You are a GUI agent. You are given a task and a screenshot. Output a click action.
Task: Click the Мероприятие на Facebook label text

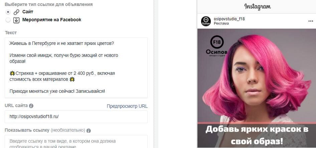point(52,20)
